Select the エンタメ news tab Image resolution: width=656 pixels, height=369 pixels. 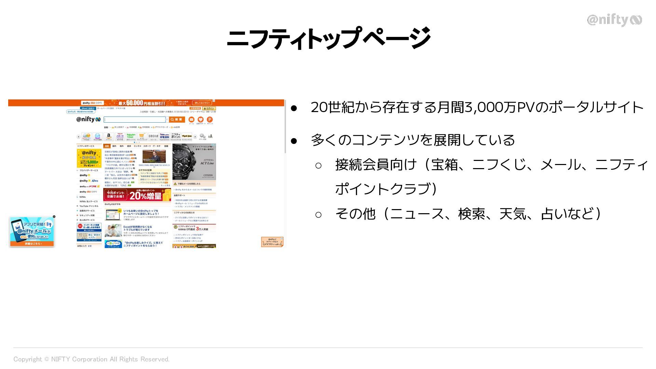point(137,146)
